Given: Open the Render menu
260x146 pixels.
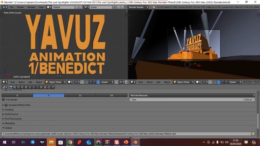Looking at the screenshot, I should pos(20,7).
